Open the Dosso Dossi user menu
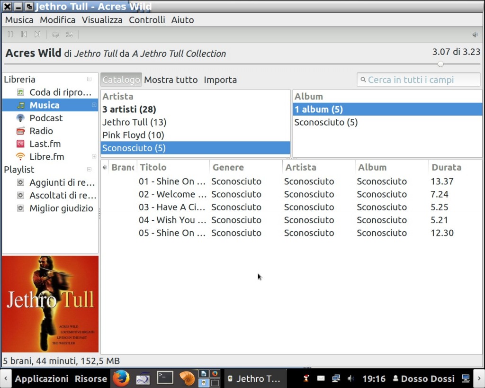The width and height of the screenshot is (485, 388). pyautogui.click(x=424, y=379)
